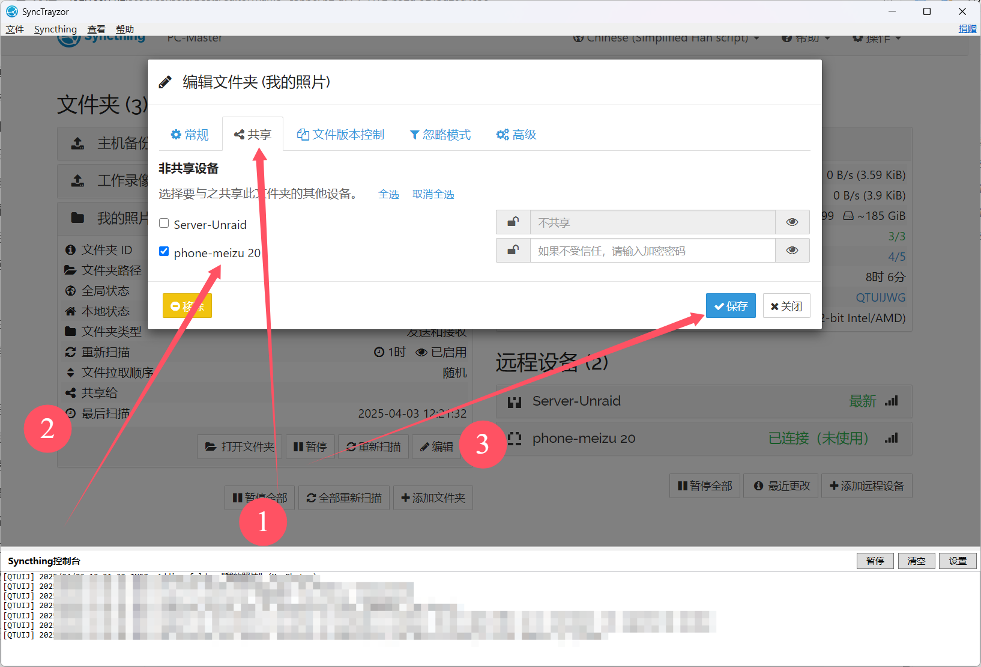Click the pencil icon in edit folder header
Screen dimensions: 981x667
165,82
